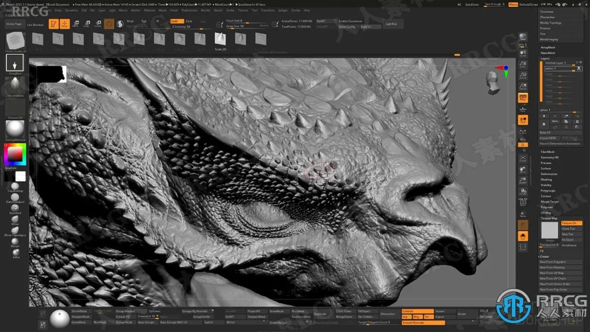590x332 pixels.
Task: Adjust the Z Intensity slider
Action: coord(192,27)
